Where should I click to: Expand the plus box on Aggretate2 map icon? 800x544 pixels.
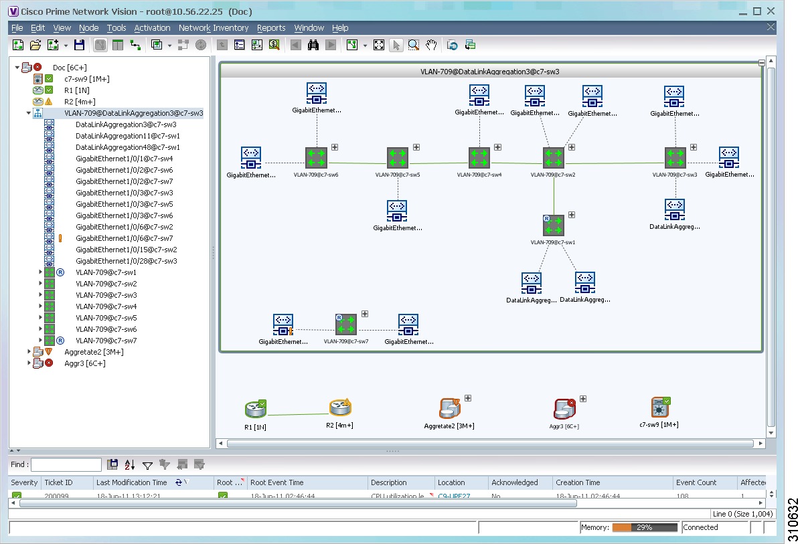468,398
